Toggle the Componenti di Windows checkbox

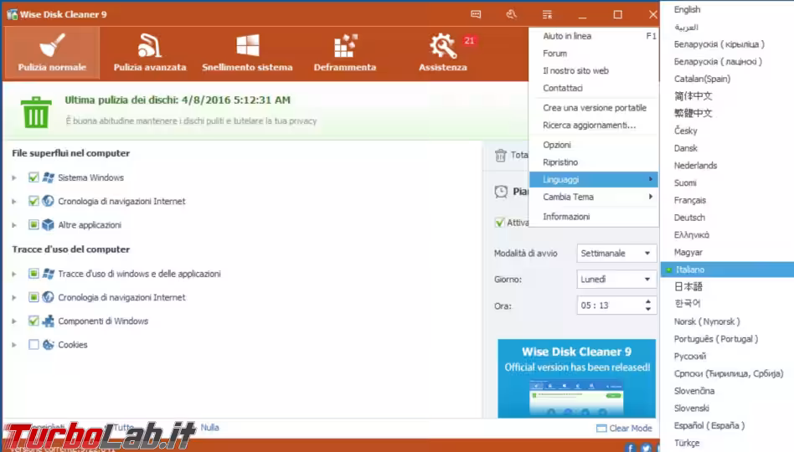click(34, 321)
